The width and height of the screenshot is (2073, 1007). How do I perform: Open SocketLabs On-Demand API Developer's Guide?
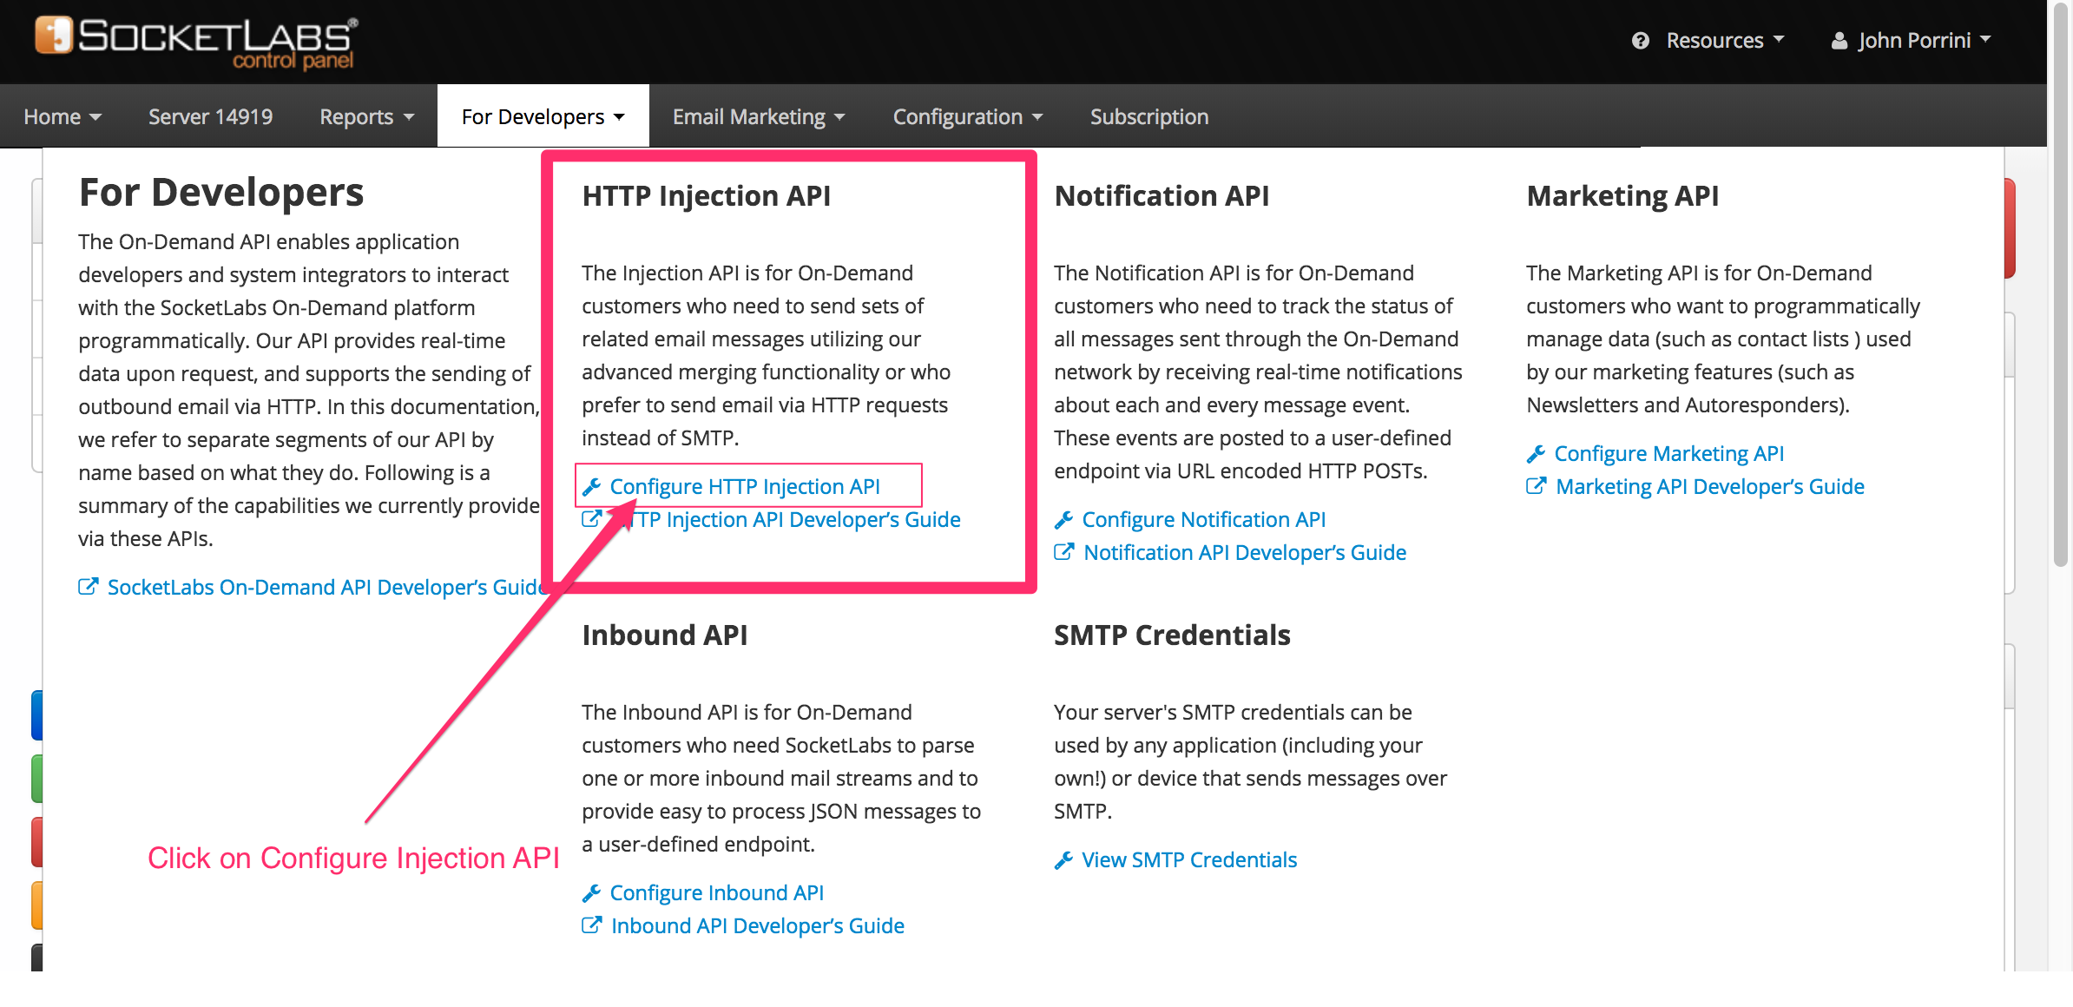click(x=326, y=588)
